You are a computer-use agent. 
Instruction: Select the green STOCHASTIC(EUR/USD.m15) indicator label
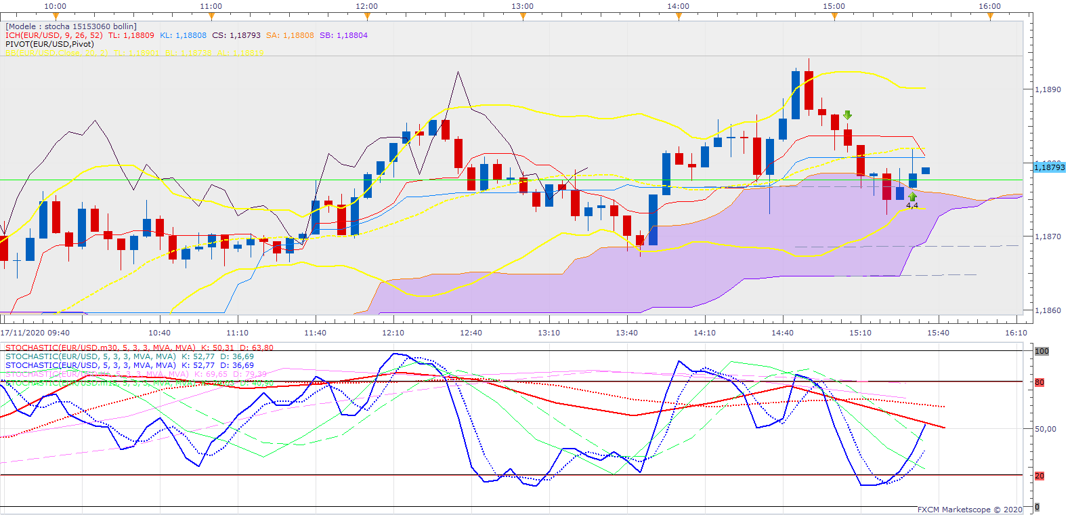pos(100,383)
